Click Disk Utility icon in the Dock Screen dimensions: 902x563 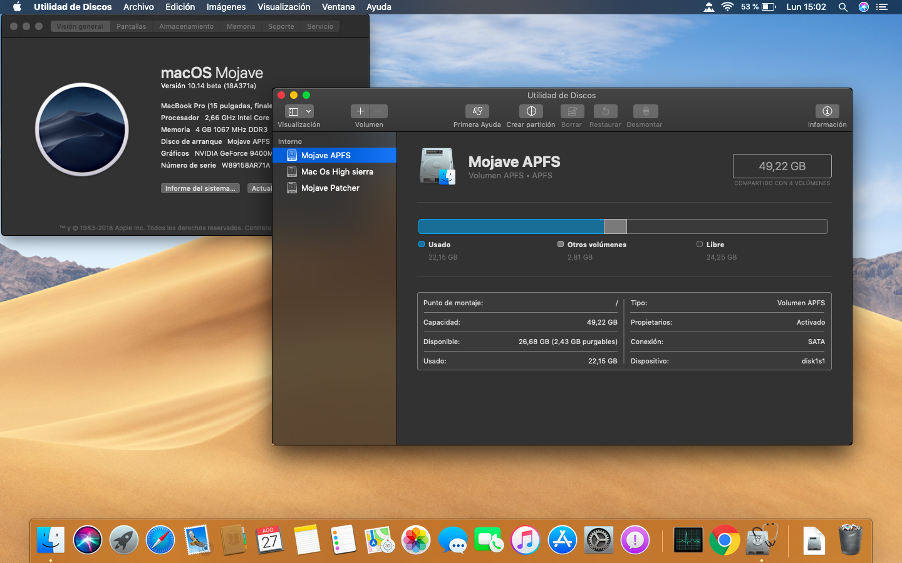[761, 540]
